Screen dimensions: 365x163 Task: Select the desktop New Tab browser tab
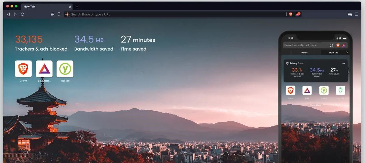[x=45, y=7]
